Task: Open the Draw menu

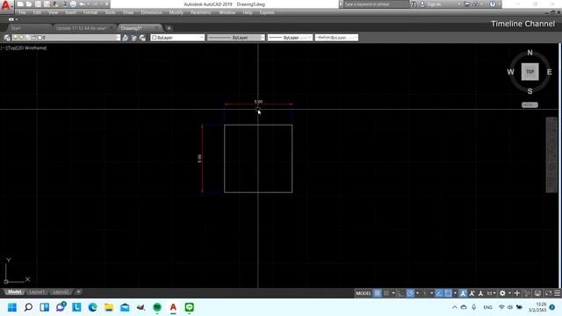Action: click(128, 12)
